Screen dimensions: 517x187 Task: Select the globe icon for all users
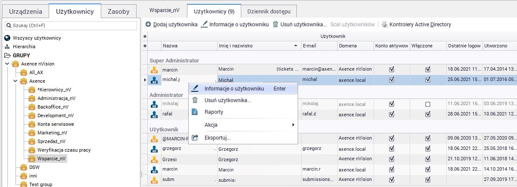7,38
